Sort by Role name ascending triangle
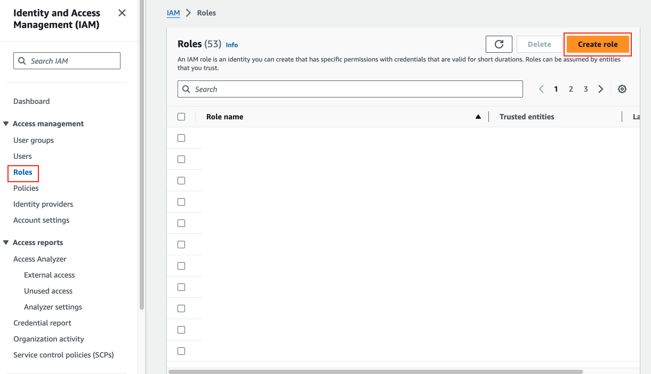 click(478, 117)
